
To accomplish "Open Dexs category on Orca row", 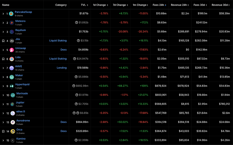I will (64, 131).
